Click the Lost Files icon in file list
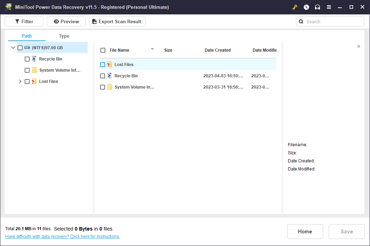The height and width of the screenshot is (246, 370). [110, 65]
